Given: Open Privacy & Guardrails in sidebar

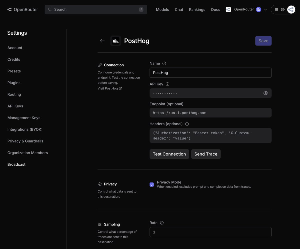Looking at the screenshot, I should 25,141.
